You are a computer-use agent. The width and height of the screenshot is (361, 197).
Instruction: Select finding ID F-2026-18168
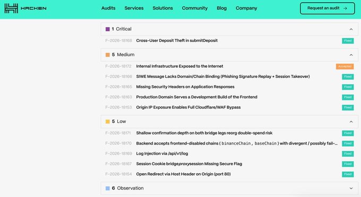pyautogui.click(x=118, y=40)
